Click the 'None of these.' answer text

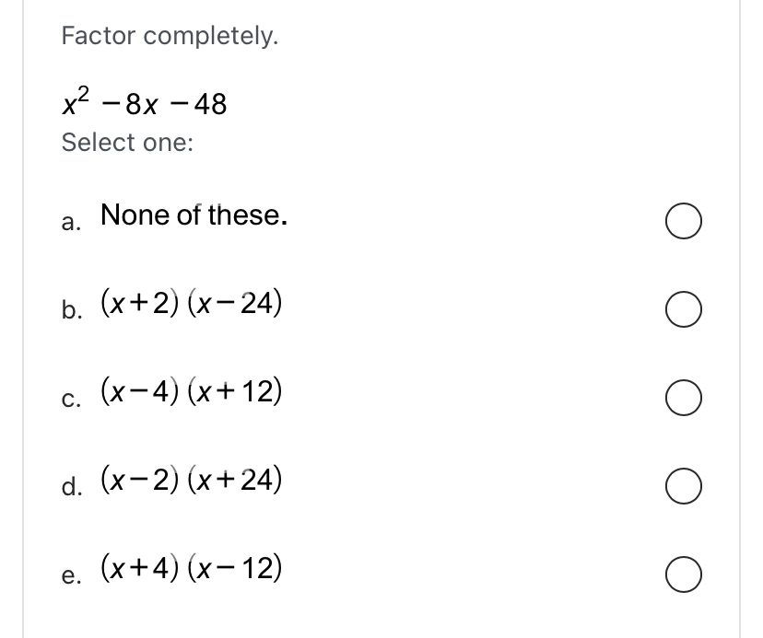(194, 216)
